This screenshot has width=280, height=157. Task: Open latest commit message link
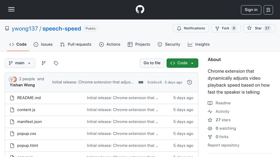93,82
